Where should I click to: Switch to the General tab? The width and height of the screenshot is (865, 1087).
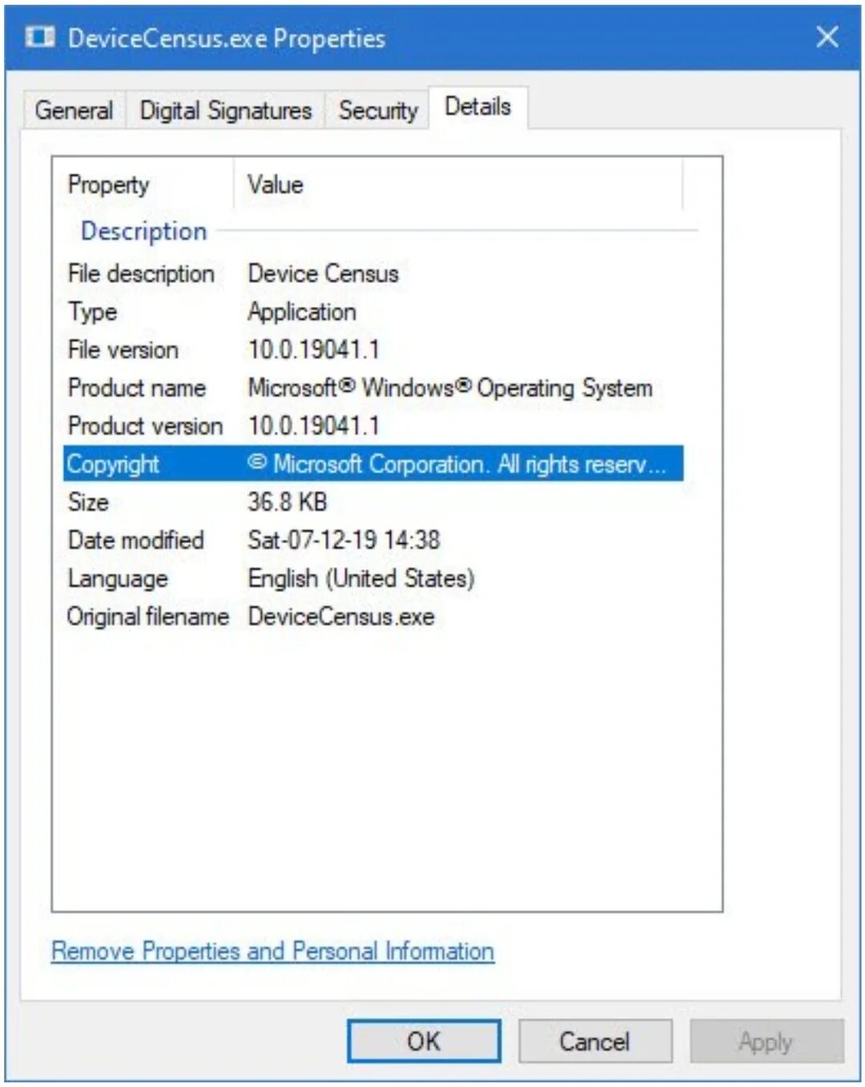click(x=74, y=111)
